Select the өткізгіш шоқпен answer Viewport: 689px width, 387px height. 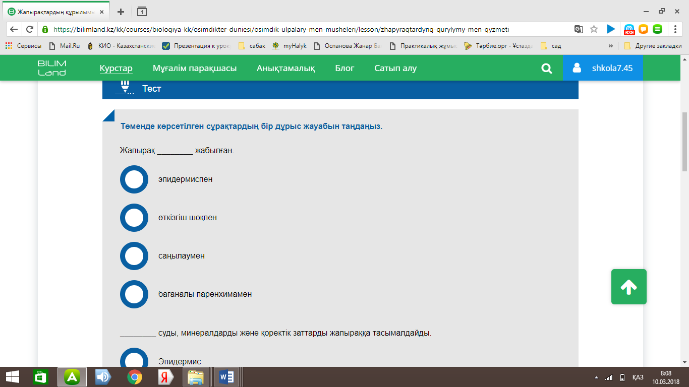tap(134, 218)
